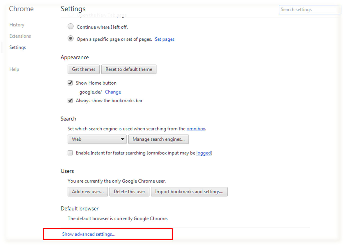Screen dimensions: 345x246
Task: Click the Change home page link
Action: 113,92
